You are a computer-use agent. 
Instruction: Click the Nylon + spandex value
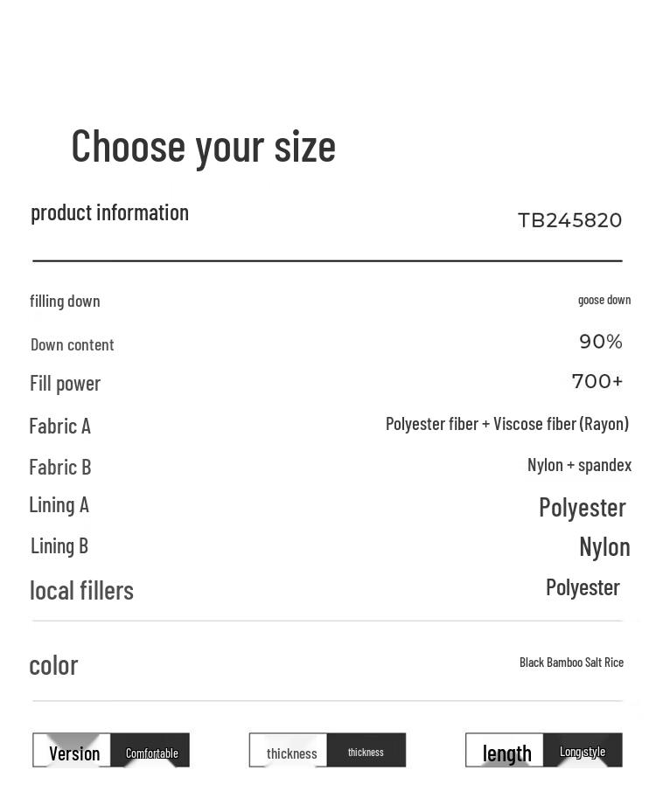[x=579, y=465]
